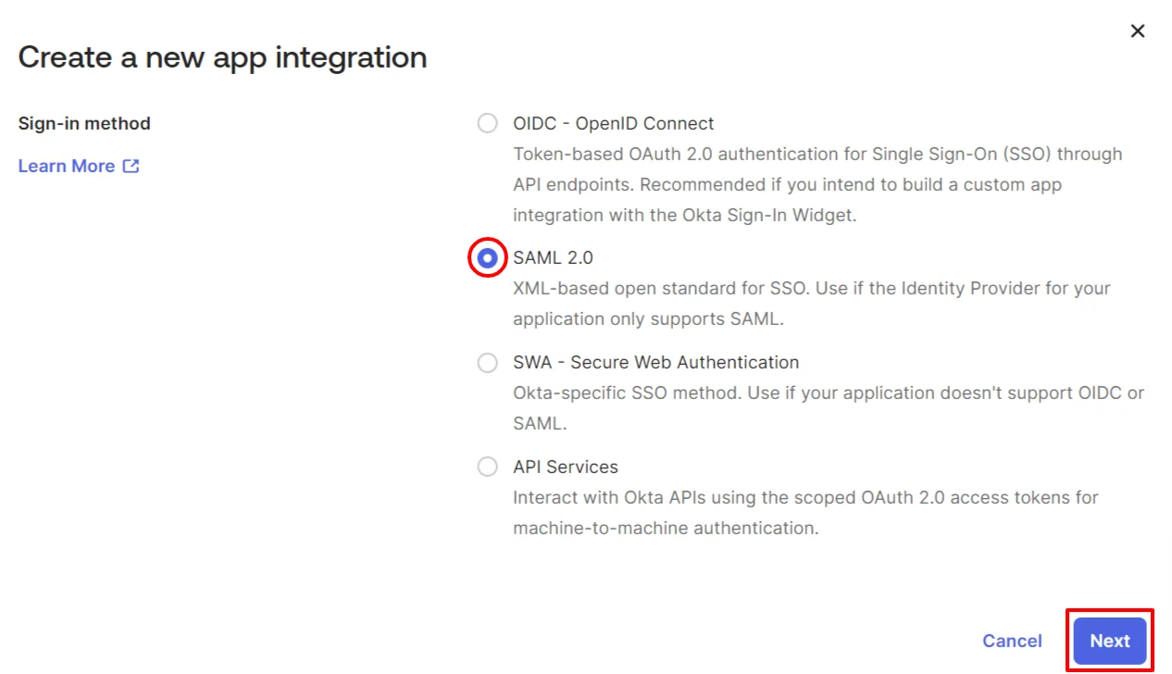Click the API Services radio button circle

[x=487, y=466]
